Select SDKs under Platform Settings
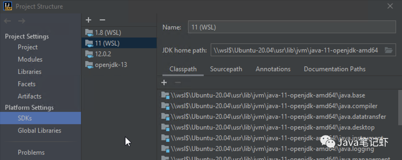Screen dimensions: 402x160 tap(41, 118)
